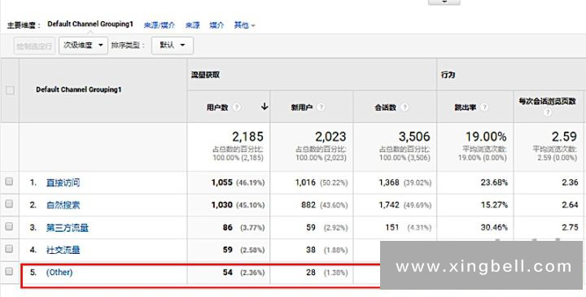Viewport: 586px width, 297px height.
Task: Click the overall bounce rate 19.00%
Action: (486, 137)
